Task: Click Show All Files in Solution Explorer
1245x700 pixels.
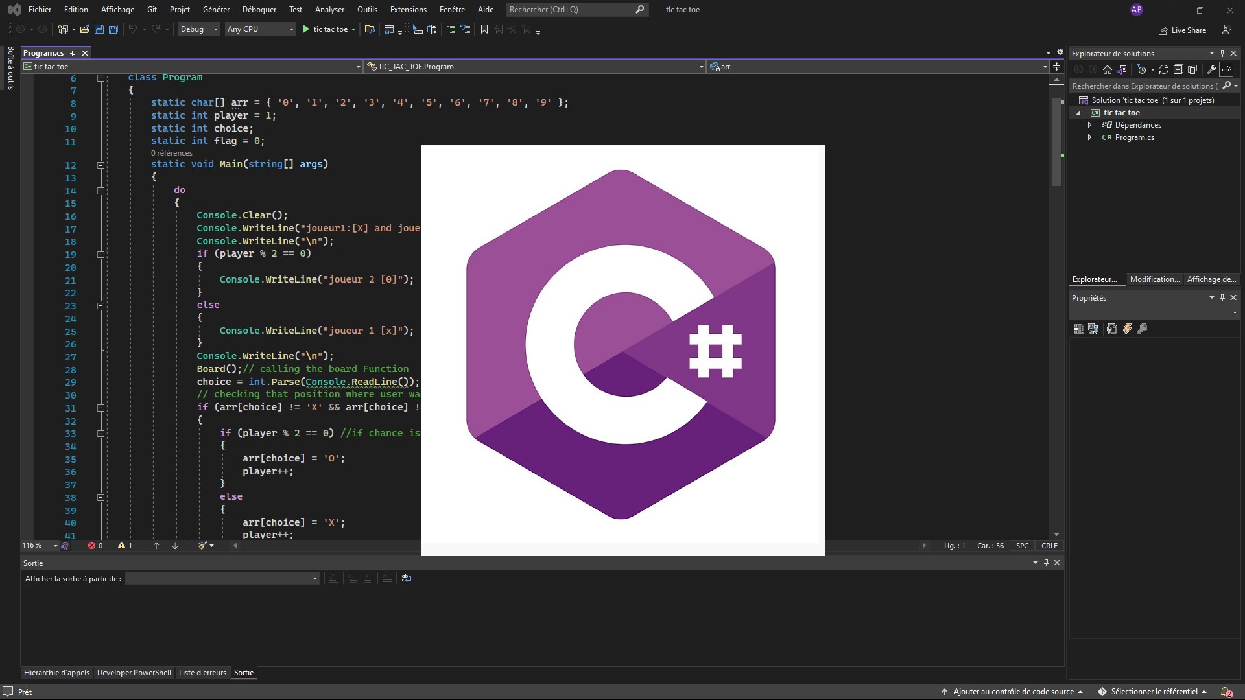Action: [1192, 69]
